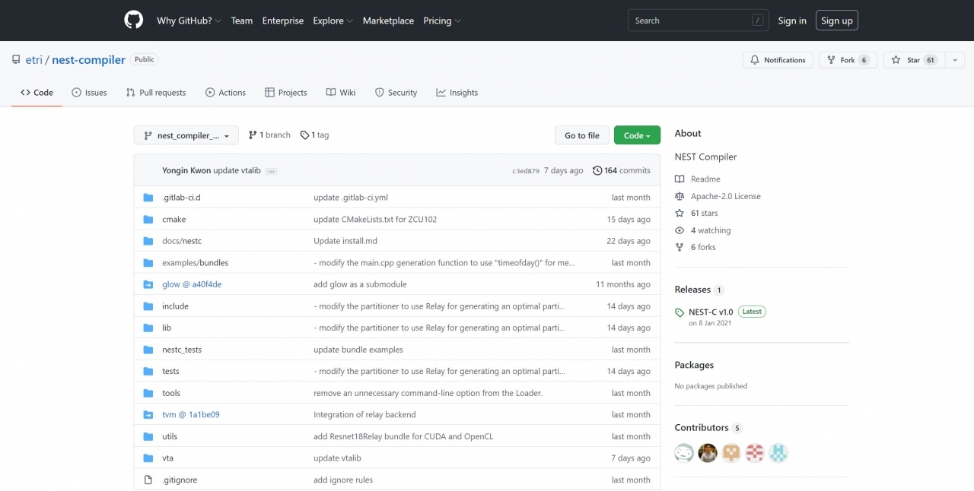Click the Apache-2.0 License scale icon

[x=680, y=196]
